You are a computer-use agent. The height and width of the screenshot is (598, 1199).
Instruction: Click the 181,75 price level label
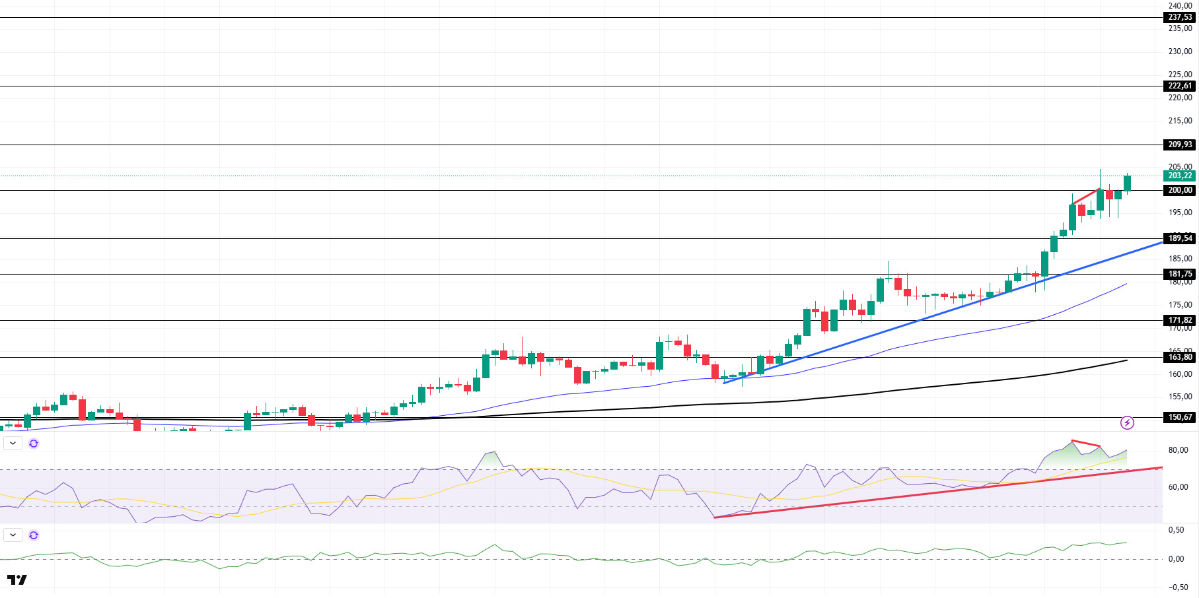tap(1180, 274)
